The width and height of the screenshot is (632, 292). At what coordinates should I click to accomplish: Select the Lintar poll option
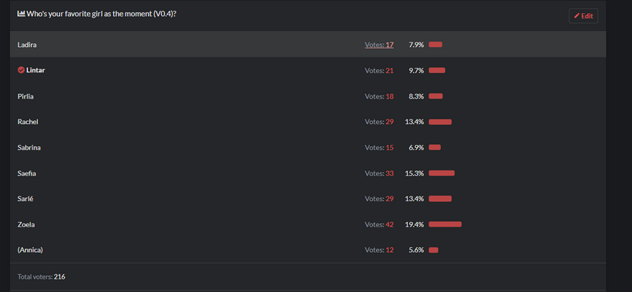[308, 70]
